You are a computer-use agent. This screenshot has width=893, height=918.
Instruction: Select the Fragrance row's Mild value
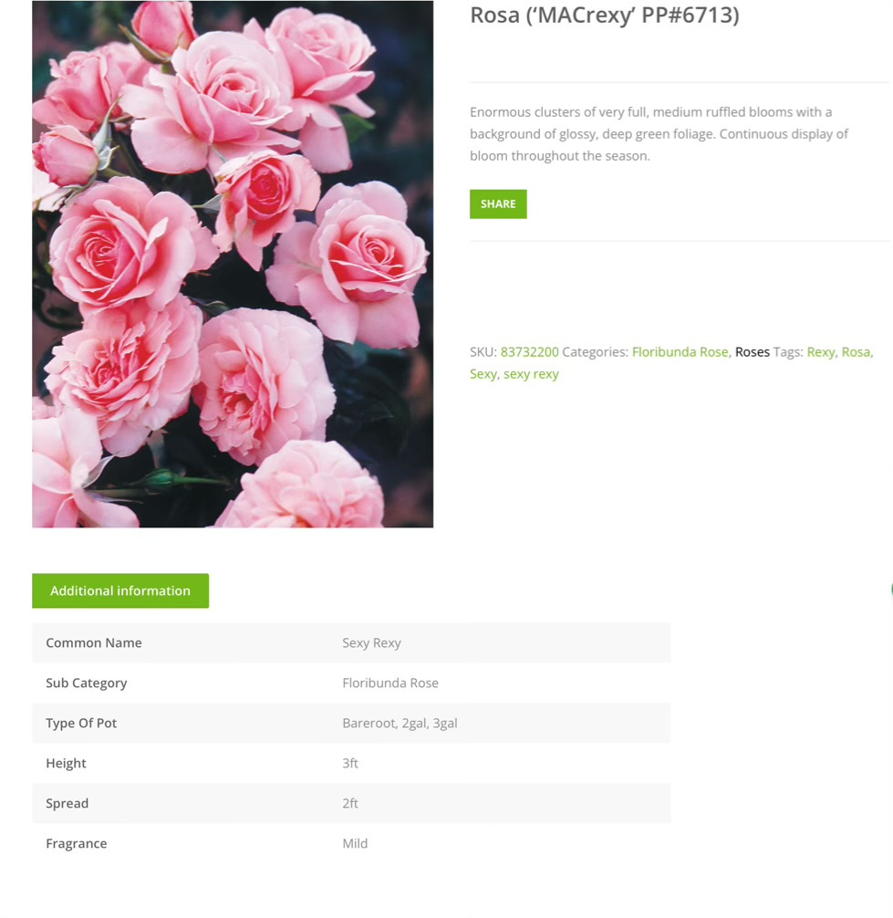tap(355, 844)
